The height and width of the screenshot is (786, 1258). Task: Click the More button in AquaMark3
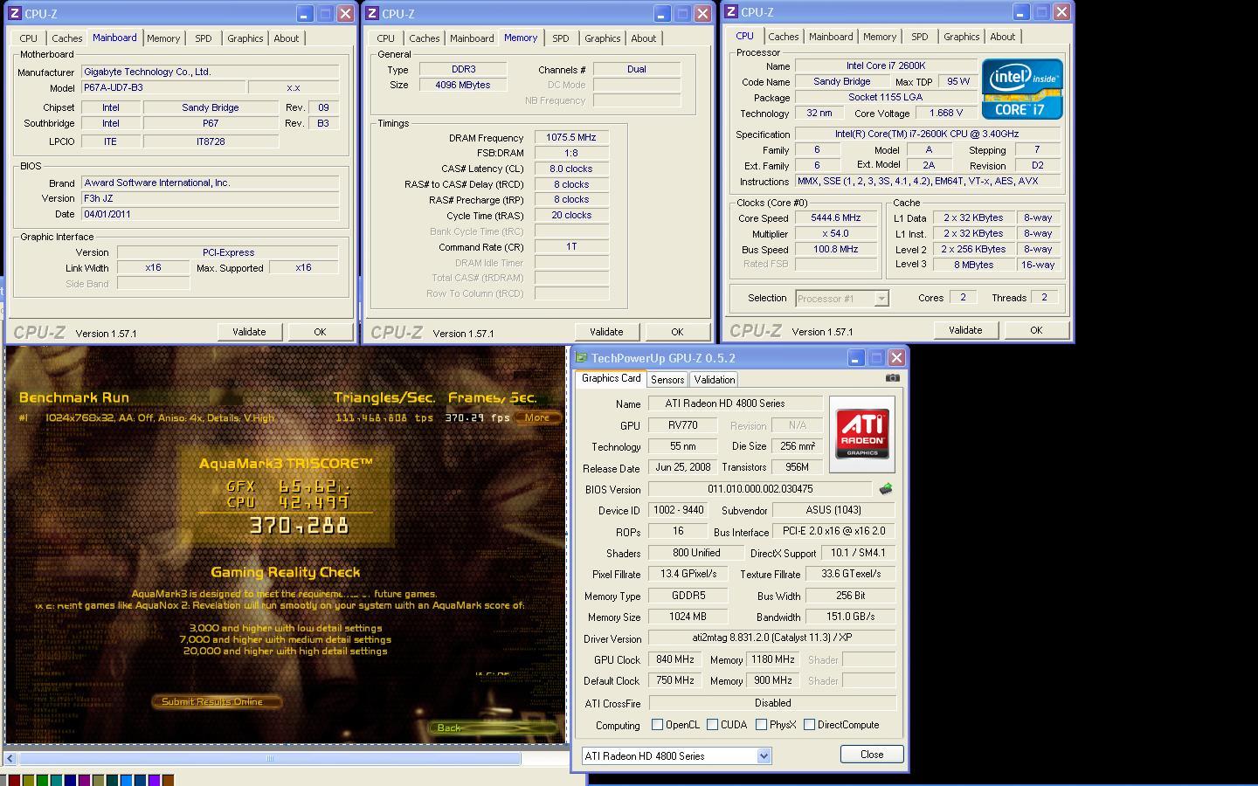[537, 417]
